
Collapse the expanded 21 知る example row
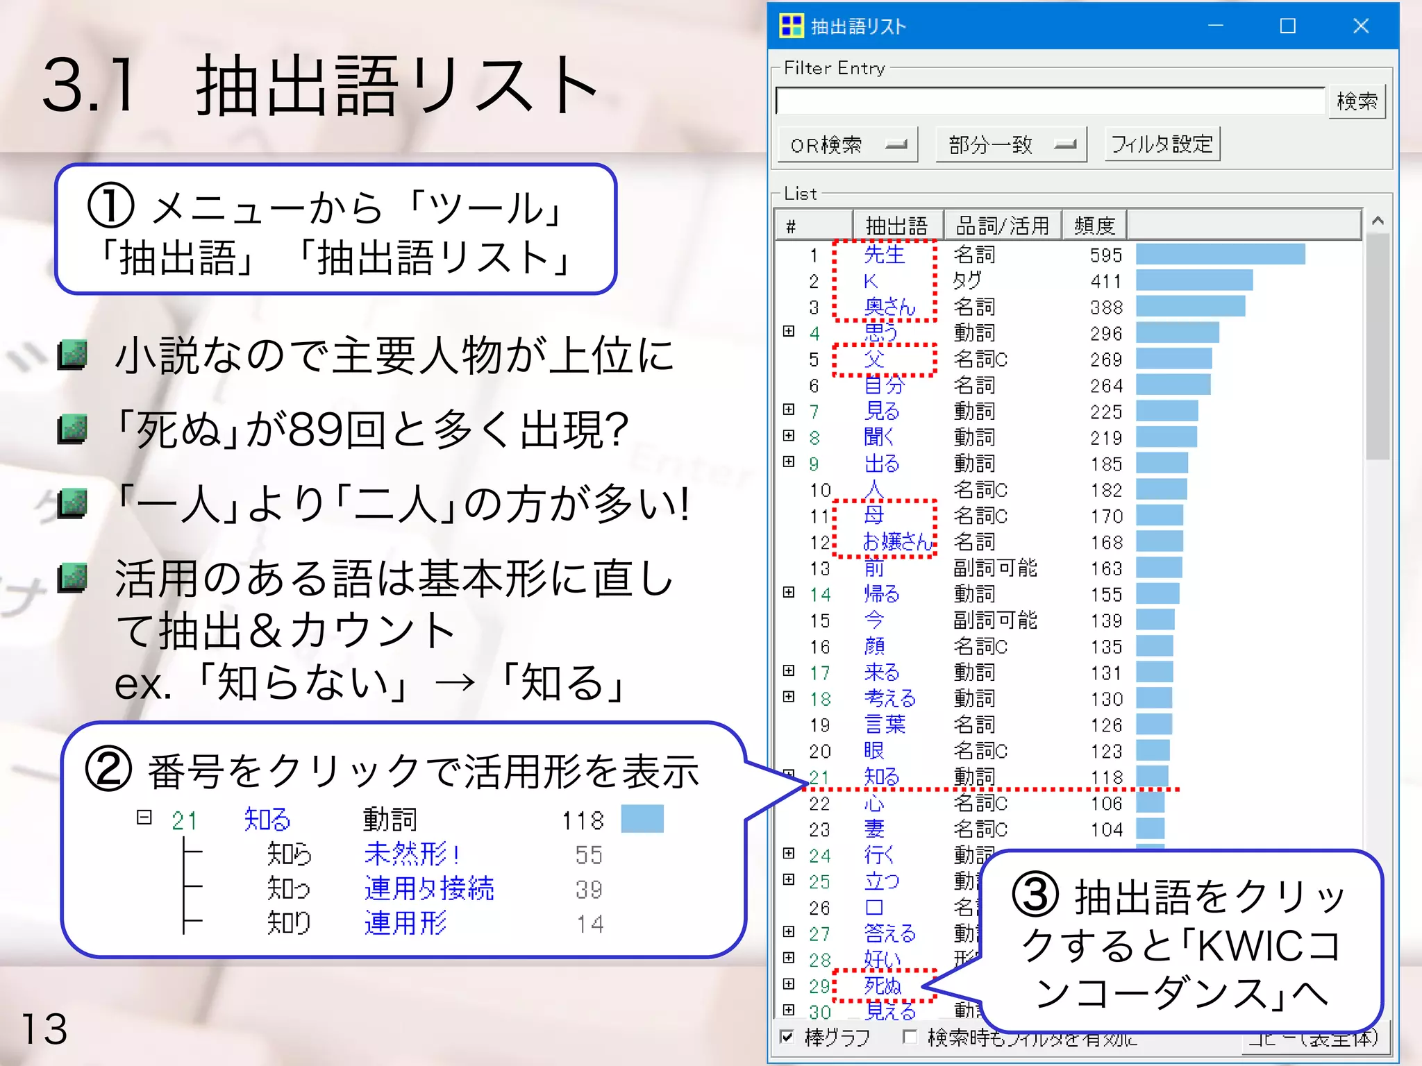[144, 818]
